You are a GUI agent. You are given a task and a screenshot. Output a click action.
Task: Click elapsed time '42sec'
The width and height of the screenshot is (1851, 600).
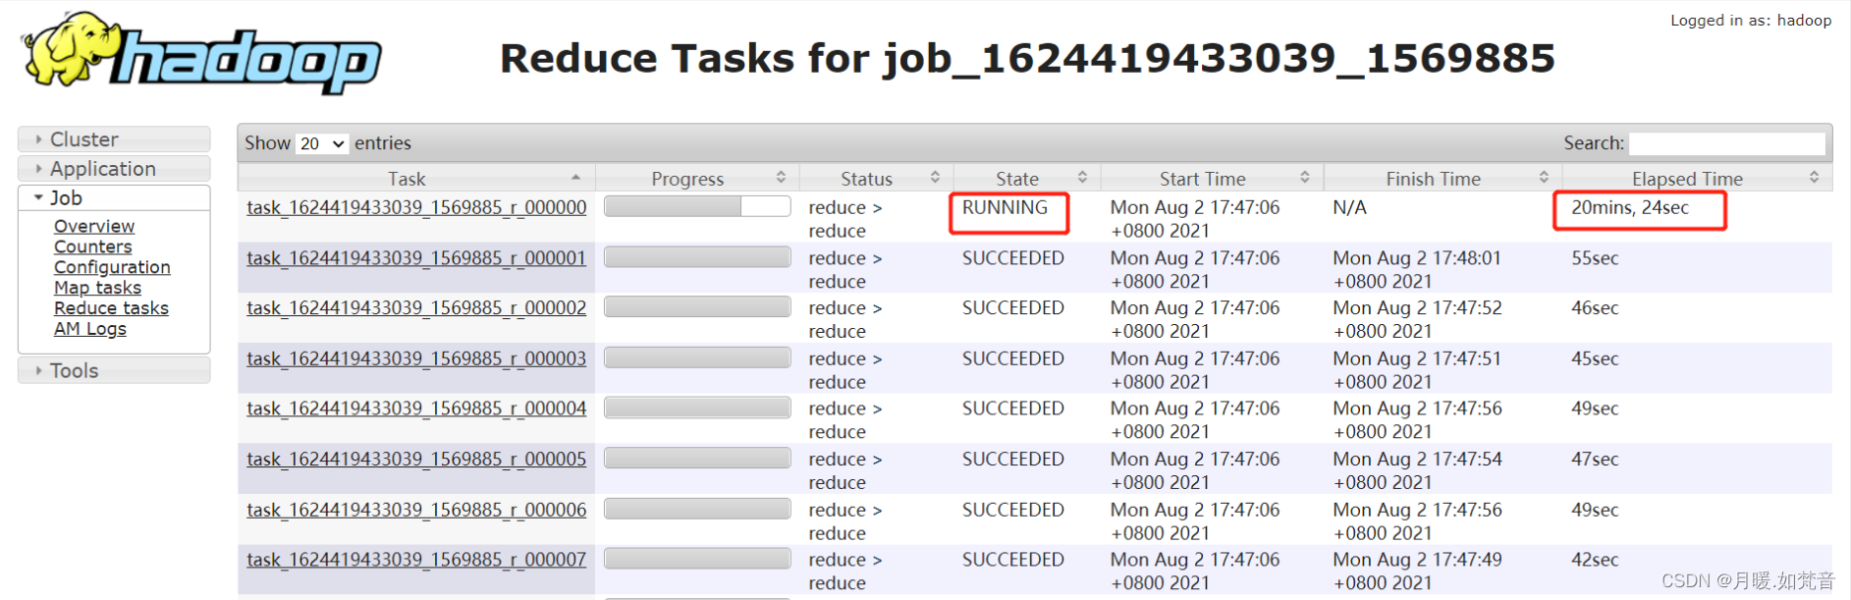point(1595,560)
